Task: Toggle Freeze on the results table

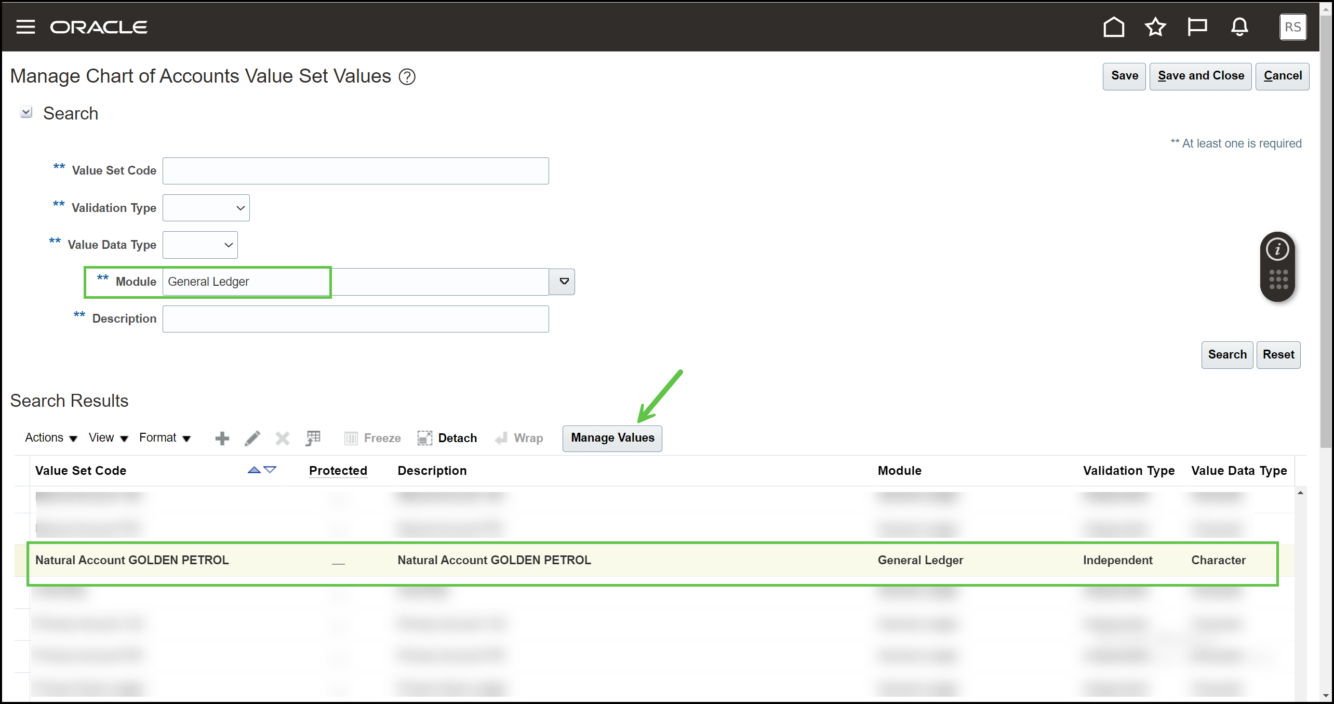Action: pos(372,438)
